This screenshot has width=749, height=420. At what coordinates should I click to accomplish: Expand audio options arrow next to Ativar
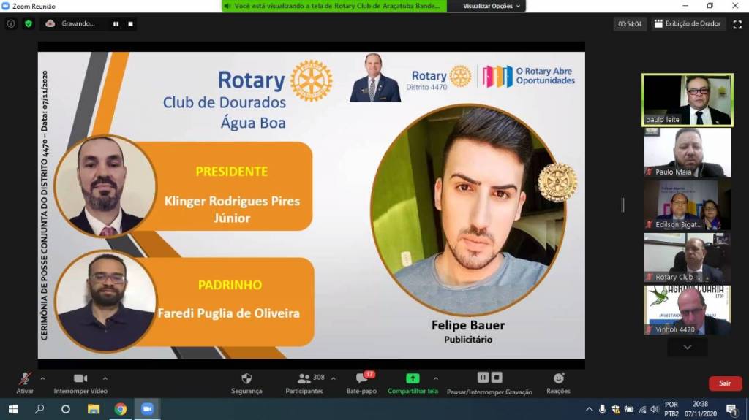pyautogui.click(x=42, y=378)
